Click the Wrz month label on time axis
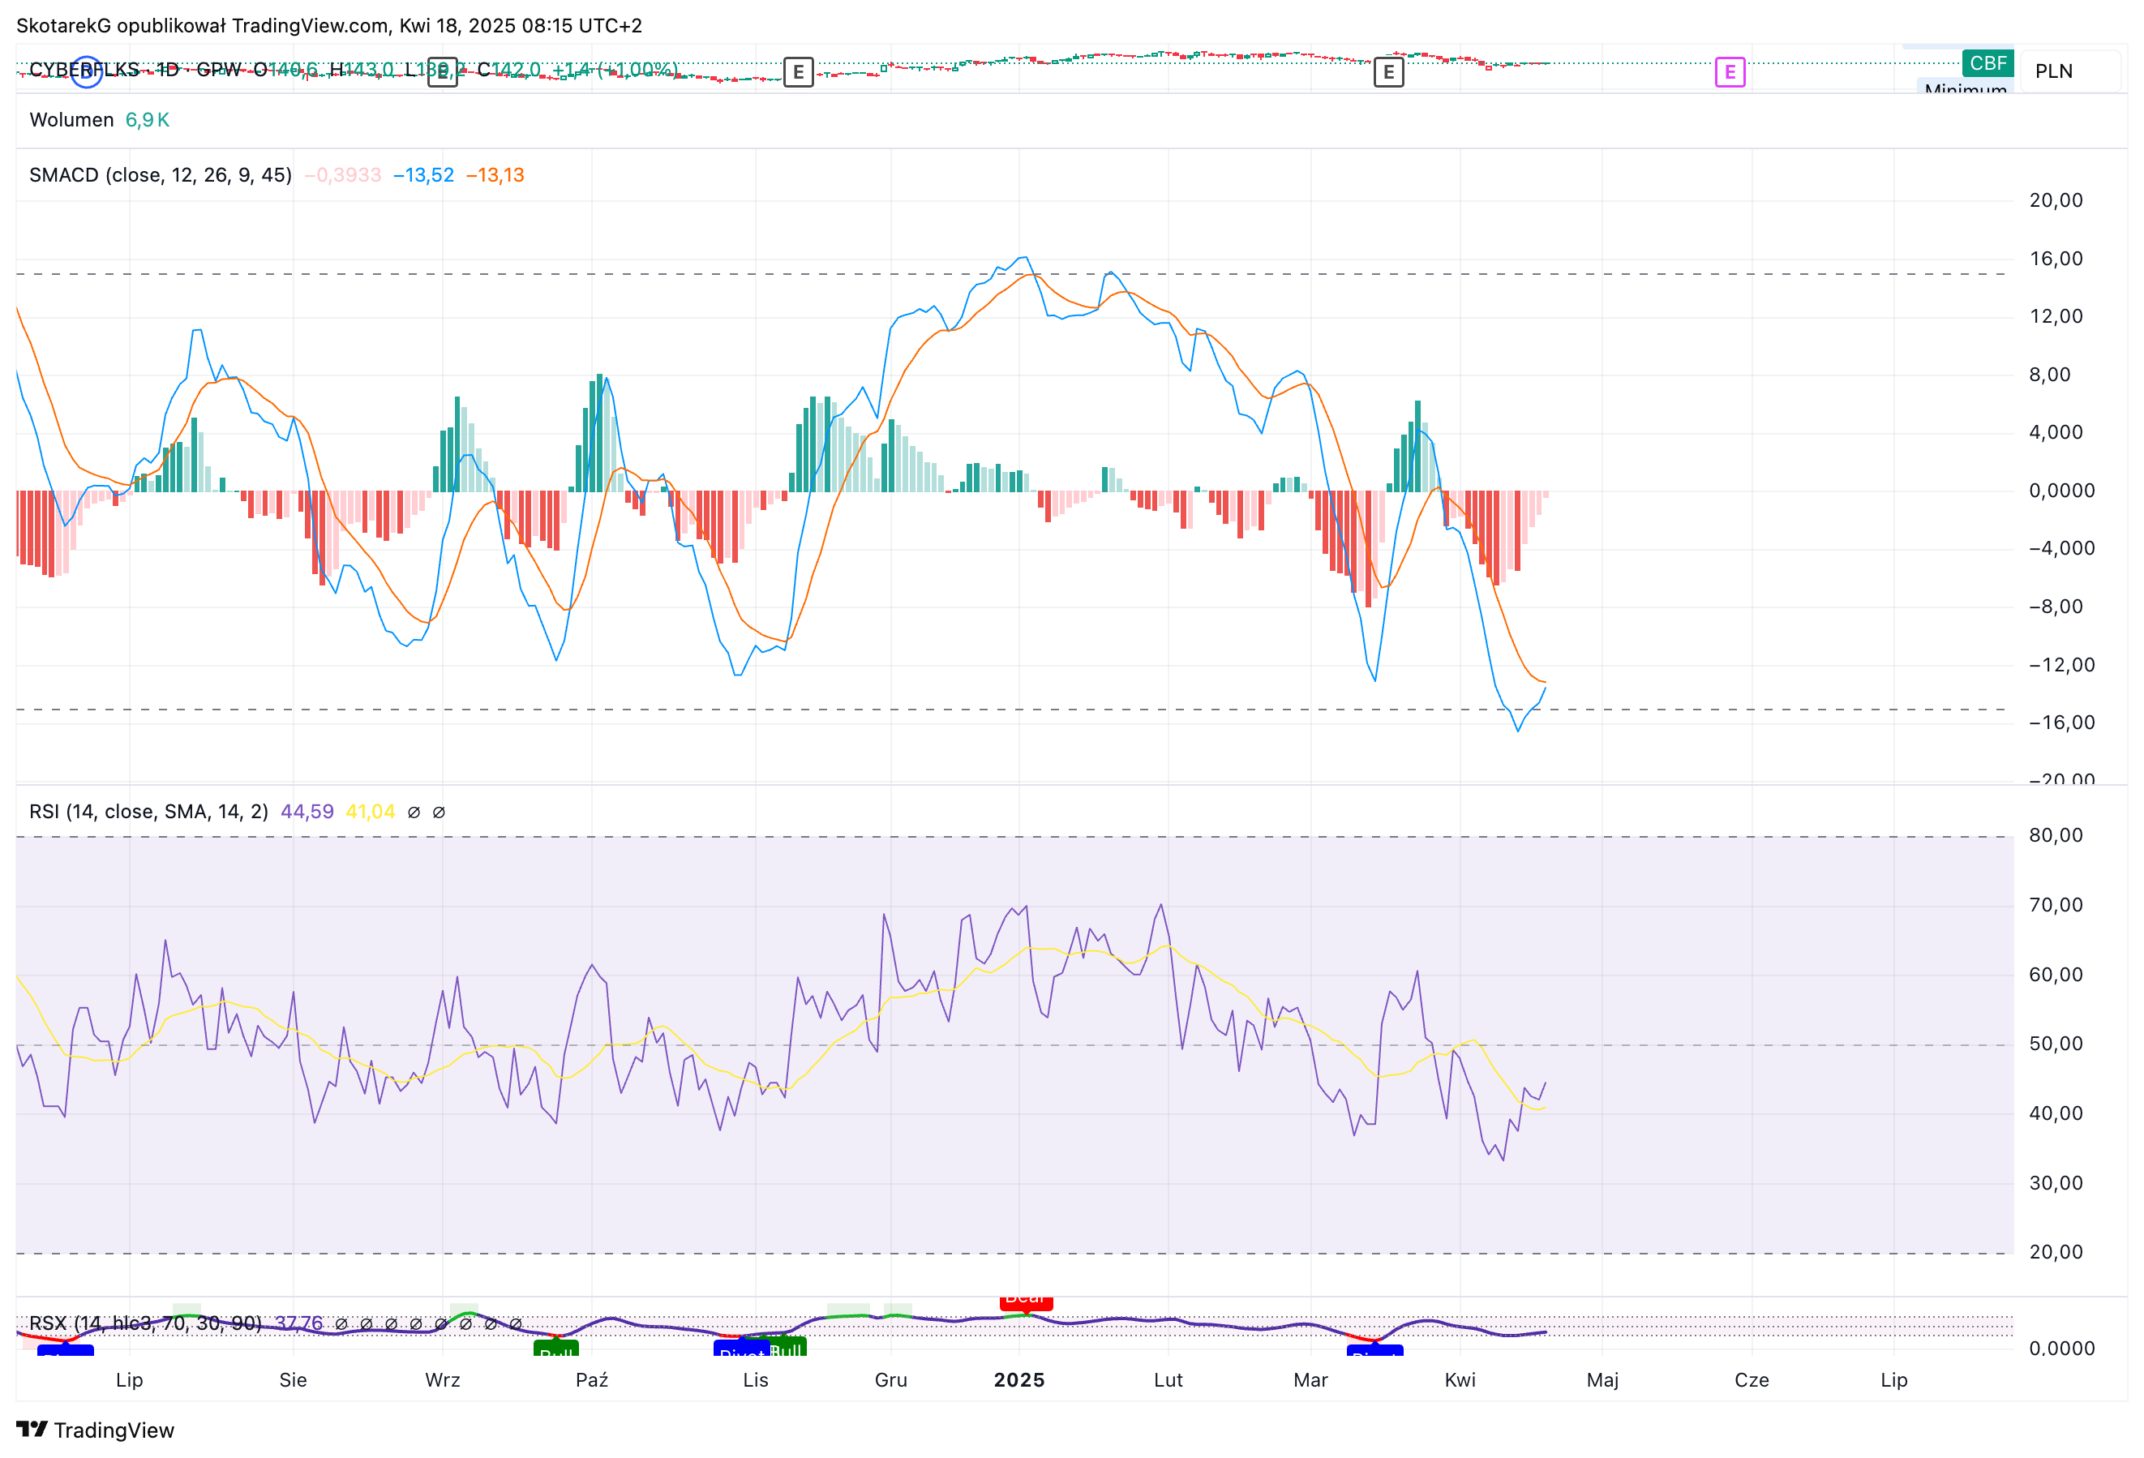 pyautogui.click(x=443, y=1380)
